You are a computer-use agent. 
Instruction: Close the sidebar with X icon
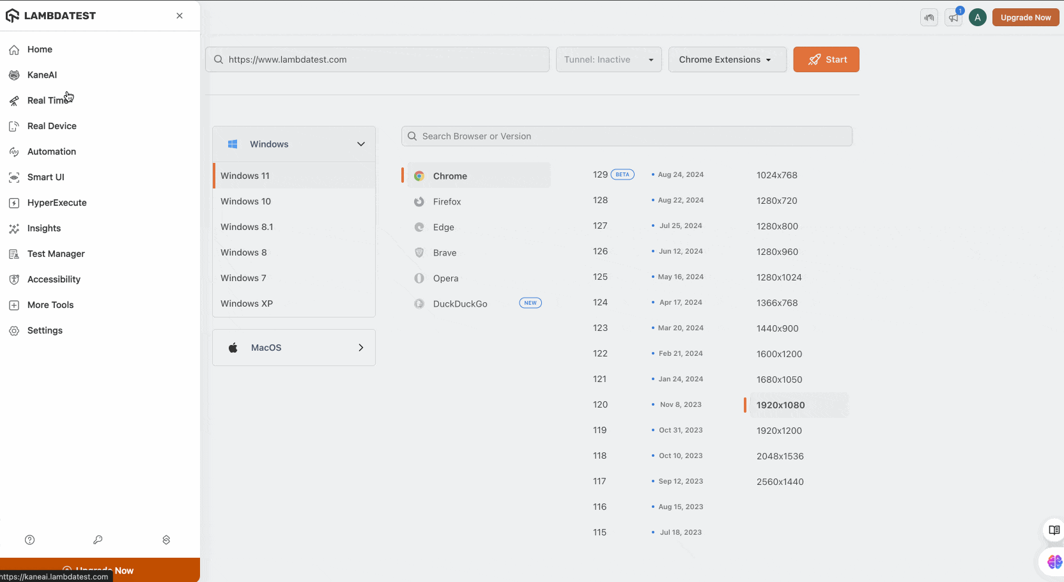coord(180,16)
